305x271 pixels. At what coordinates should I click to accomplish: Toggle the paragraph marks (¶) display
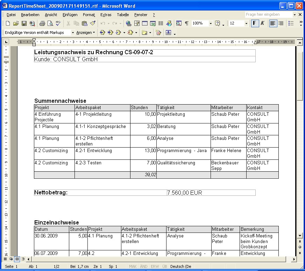coord(187,23)
